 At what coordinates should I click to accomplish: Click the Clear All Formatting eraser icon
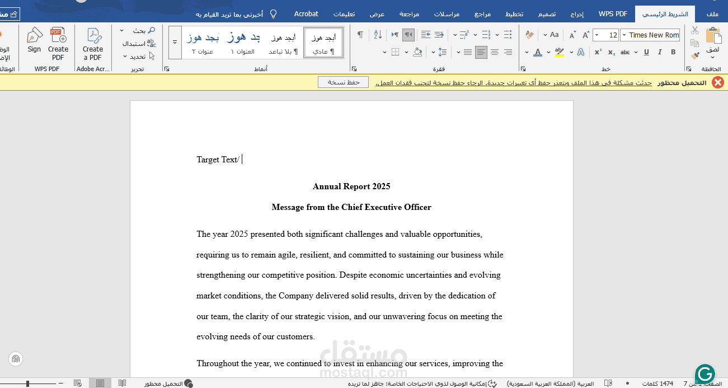[x=530, y=35]
